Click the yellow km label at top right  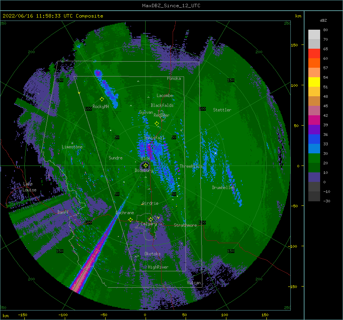298,16
